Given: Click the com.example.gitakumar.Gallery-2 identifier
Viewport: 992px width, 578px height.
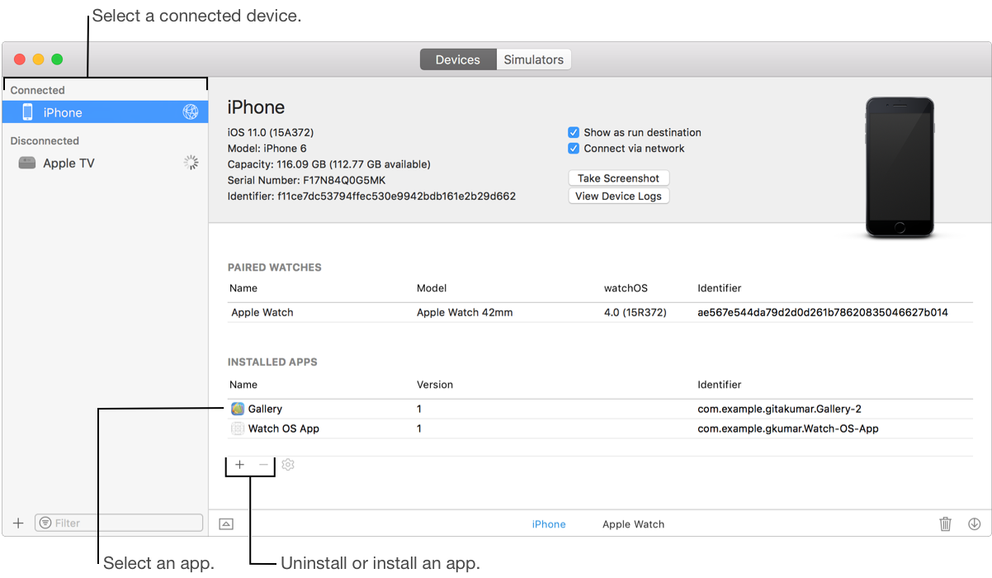Looking at the screenshot, I should (780, 409).
